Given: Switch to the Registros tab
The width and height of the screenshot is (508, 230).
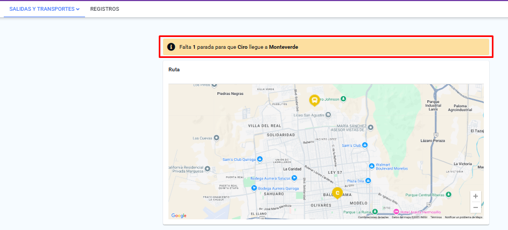Looking at the screenshot, I should [x=104, y=9].
